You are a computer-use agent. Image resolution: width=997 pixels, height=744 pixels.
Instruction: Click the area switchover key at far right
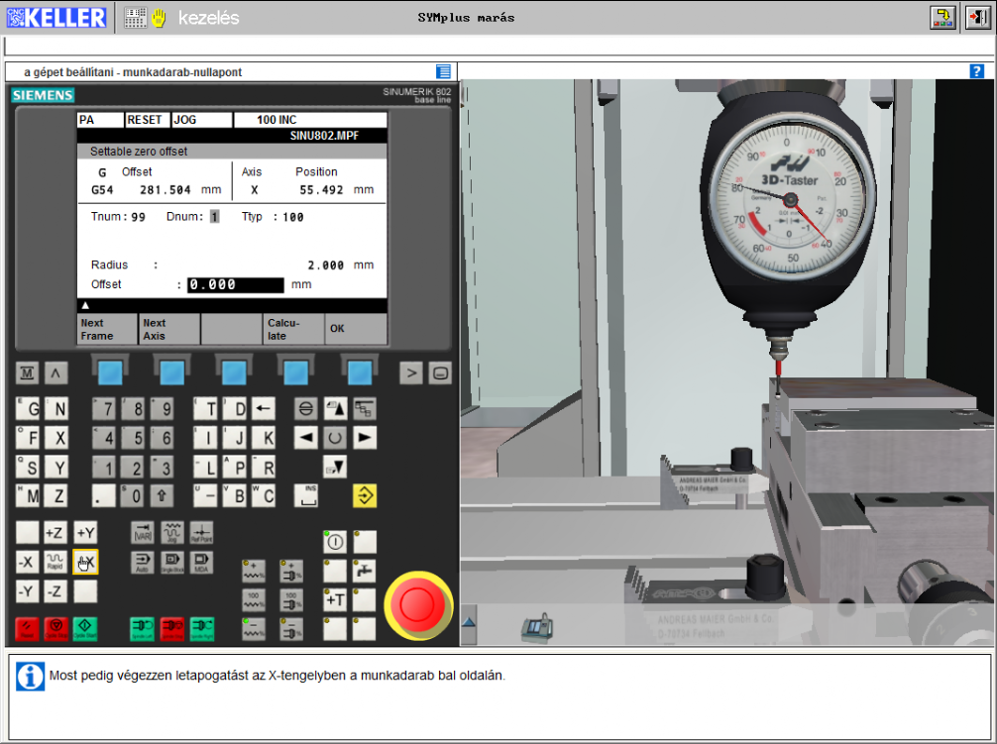coord(440,372)
